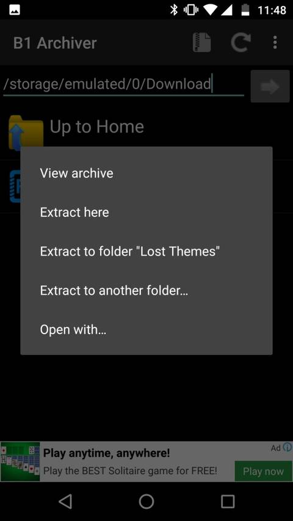Open the three-dot overflow menu
The image size is (293, 521).
pos(275,43)
